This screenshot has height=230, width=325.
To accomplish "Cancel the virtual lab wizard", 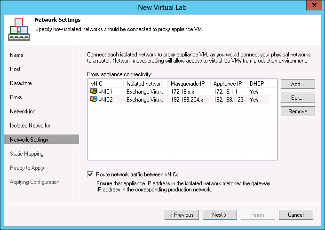I will (296, 215).
